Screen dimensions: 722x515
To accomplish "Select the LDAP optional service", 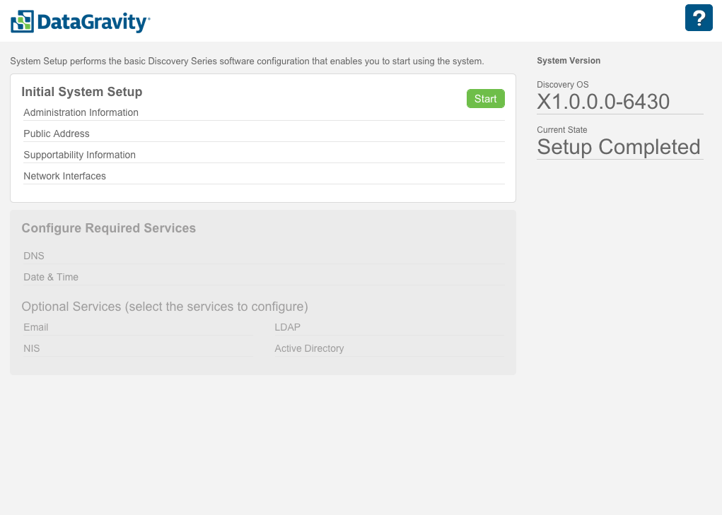I will point(288,327).
